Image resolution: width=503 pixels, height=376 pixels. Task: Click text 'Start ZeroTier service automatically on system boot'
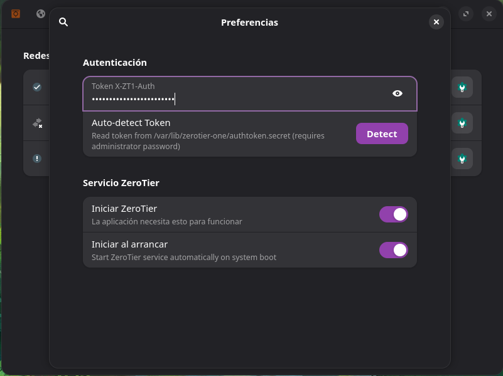(x=184, y=258)
